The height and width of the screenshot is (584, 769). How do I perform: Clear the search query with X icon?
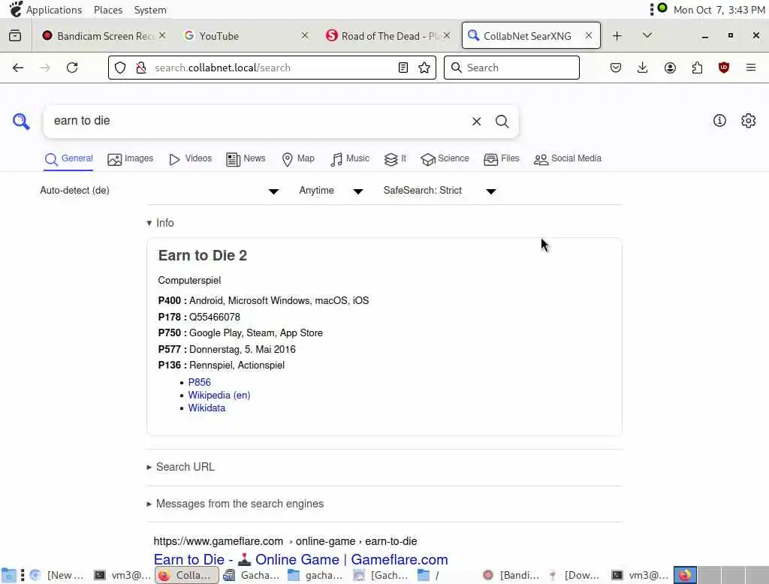tap(476, 121)
